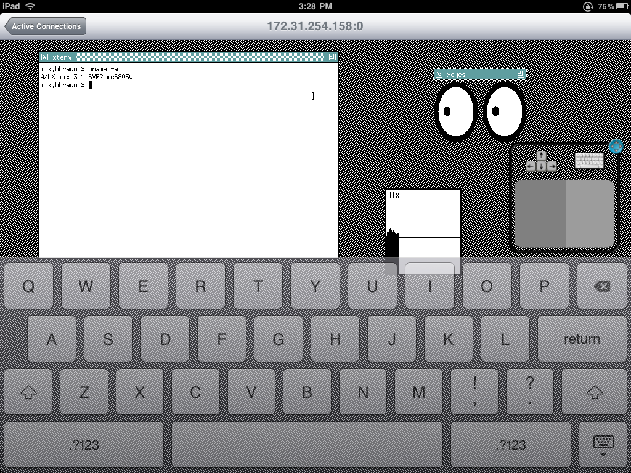This screenshot has height=473, width=631.
Task: Go back to Active Connections
Action: (45, 26)
